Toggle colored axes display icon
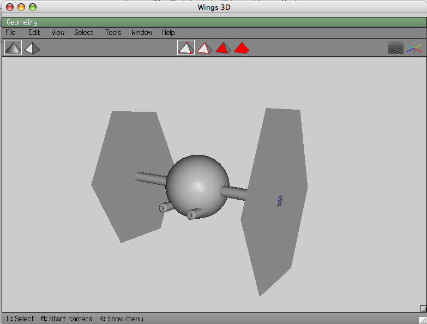 414,48
